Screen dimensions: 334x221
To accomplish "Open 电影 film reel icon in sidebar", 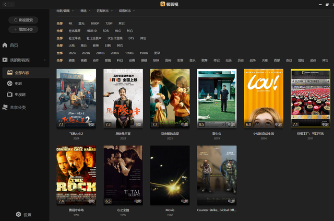I will 9,84.
